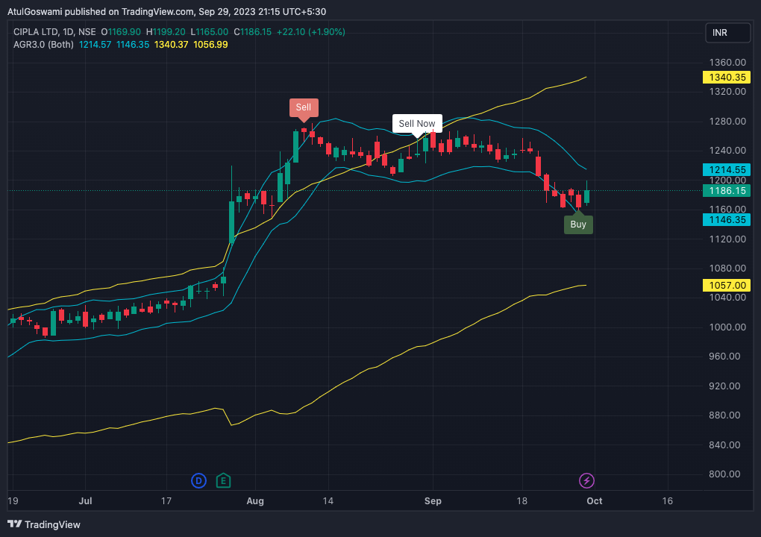Click the Sep label on time axis

click(x=433, y=501)
